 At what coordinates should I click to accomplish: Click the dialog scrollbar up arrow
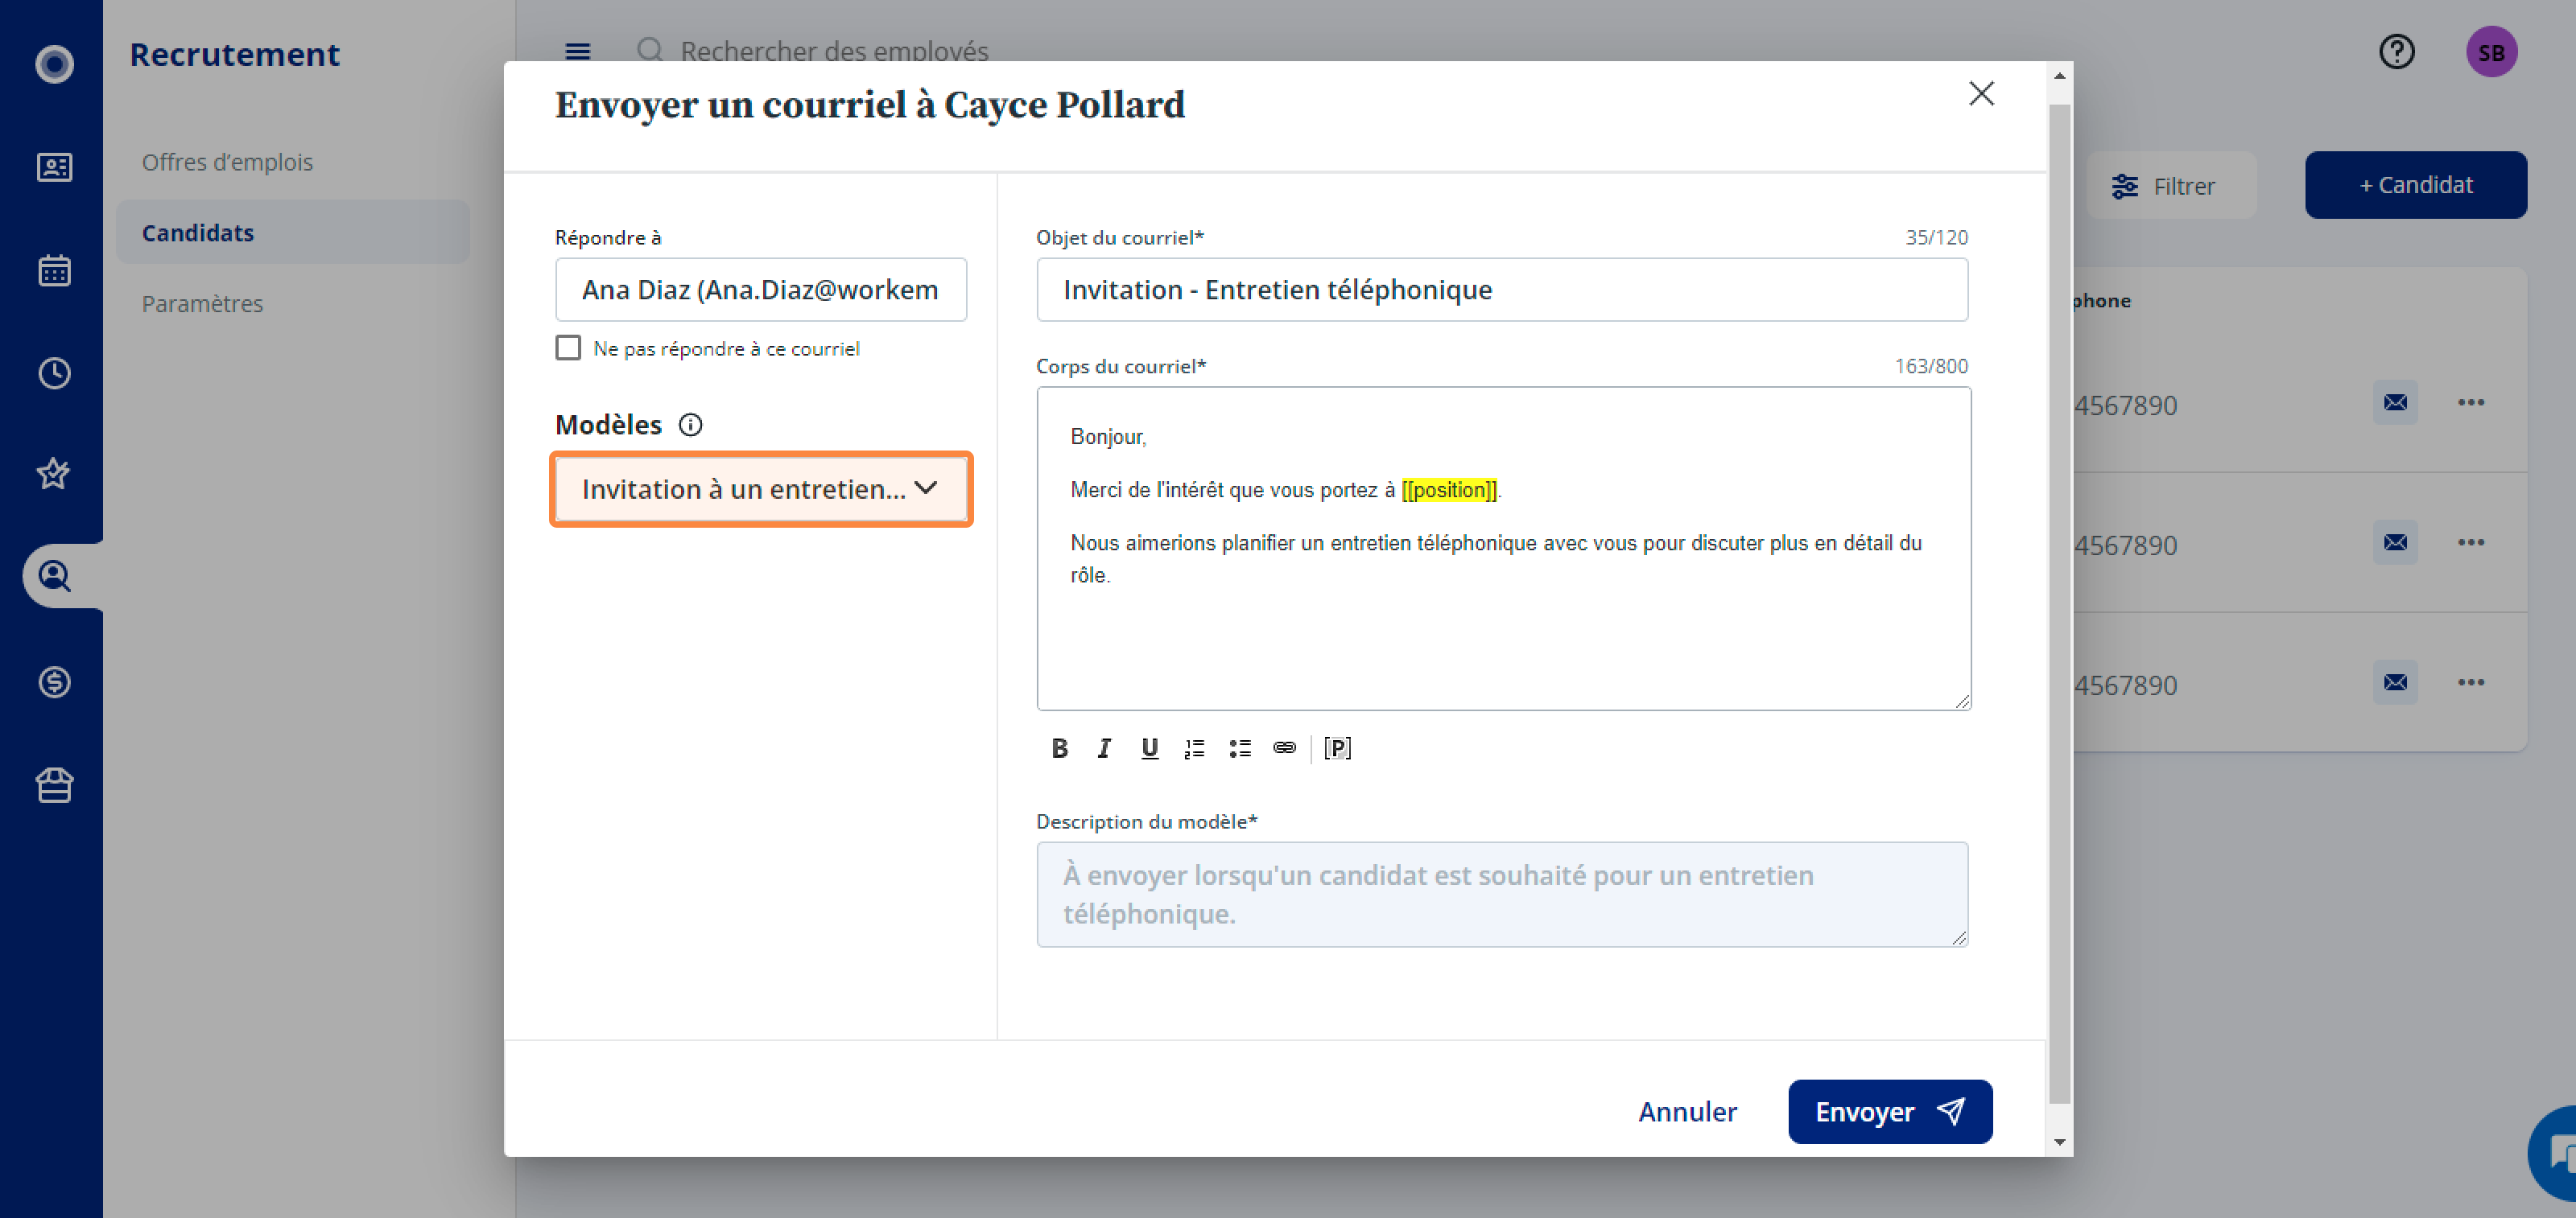2060,76
